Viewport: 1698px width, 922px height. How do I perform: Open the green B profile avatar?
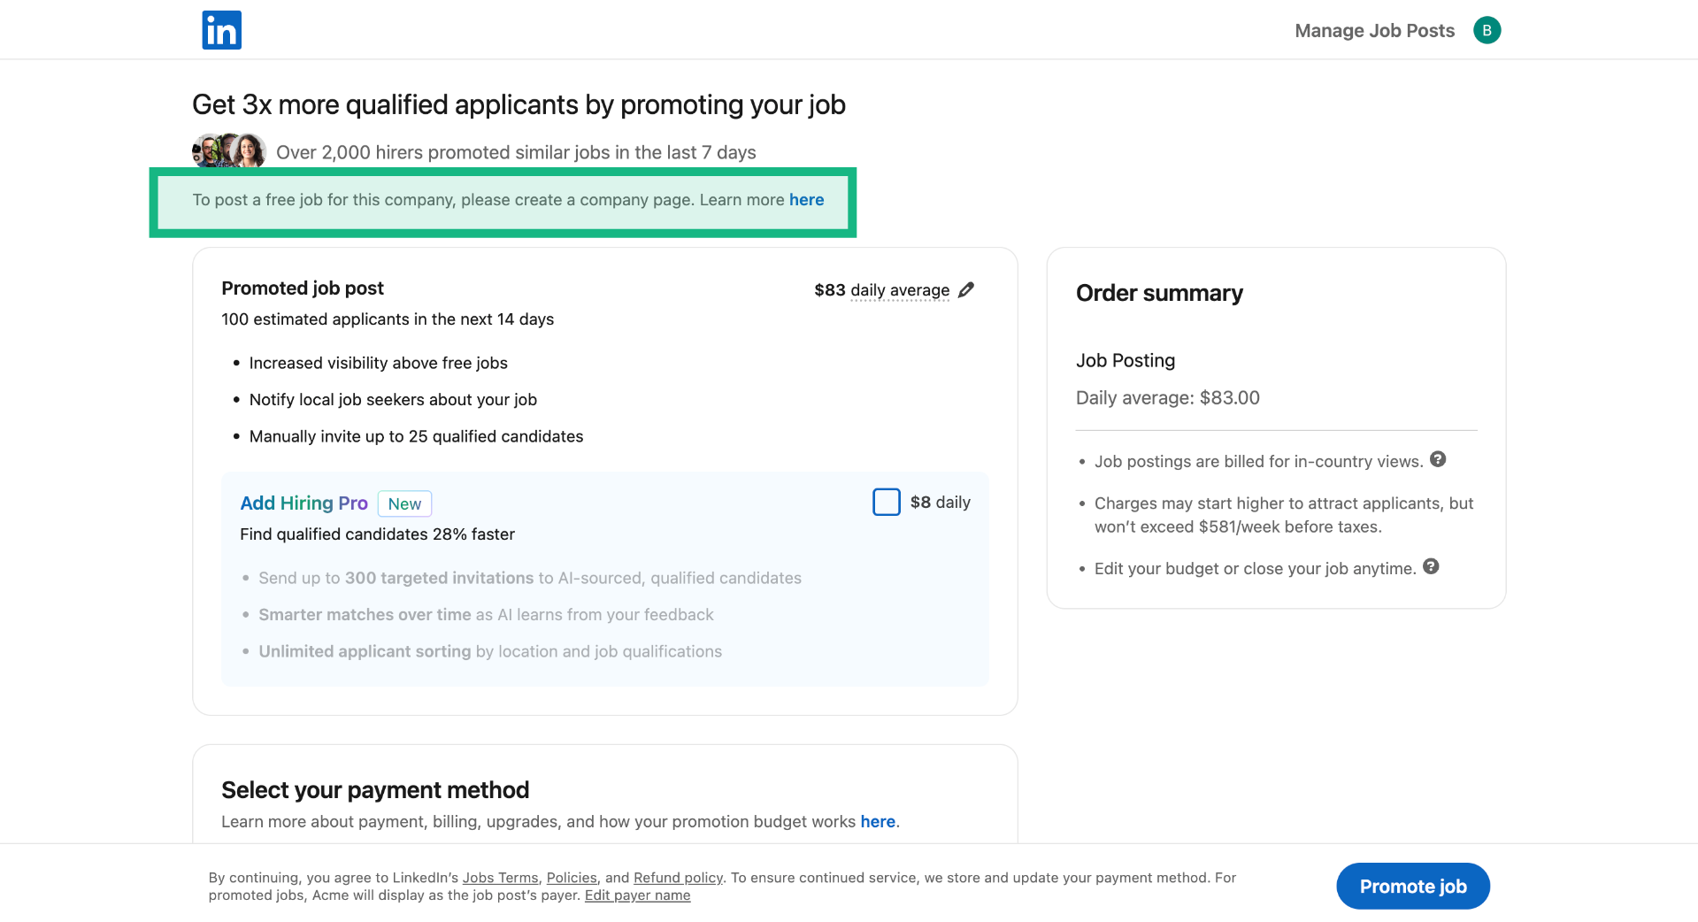(x=1487, y=30)
